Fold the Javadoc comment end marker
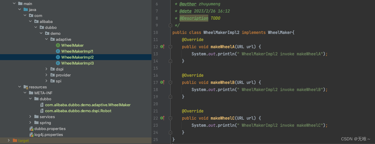The height and width of the screenshot is (144, 375). (170, 25)
